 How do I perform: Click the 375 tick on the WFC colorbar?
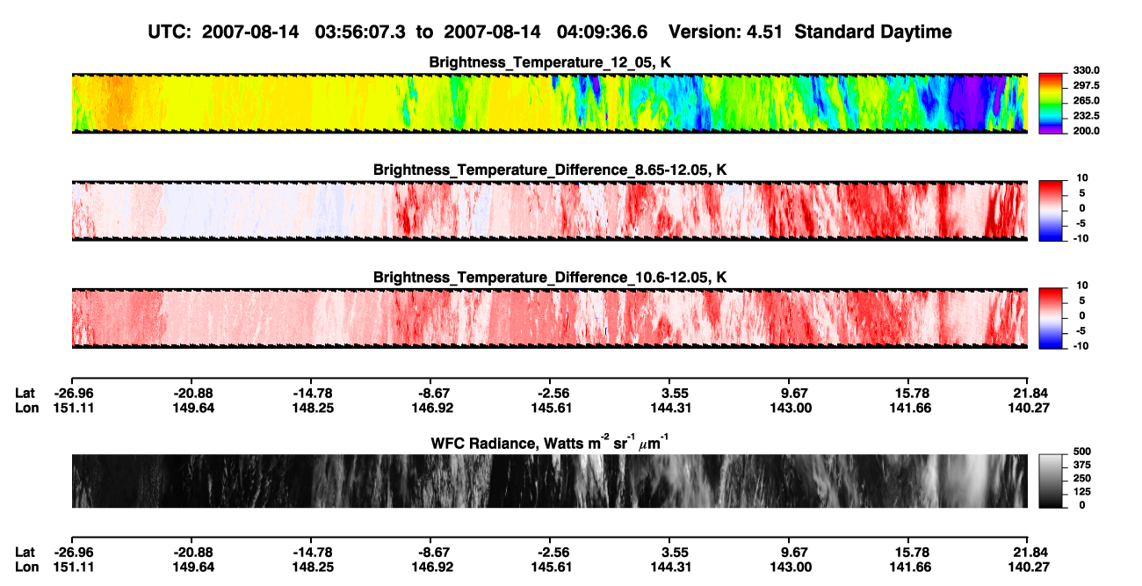[x=1083, y=465]
